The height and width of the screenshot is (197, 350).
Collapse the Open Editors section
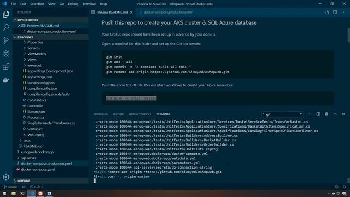click(50, 20)
